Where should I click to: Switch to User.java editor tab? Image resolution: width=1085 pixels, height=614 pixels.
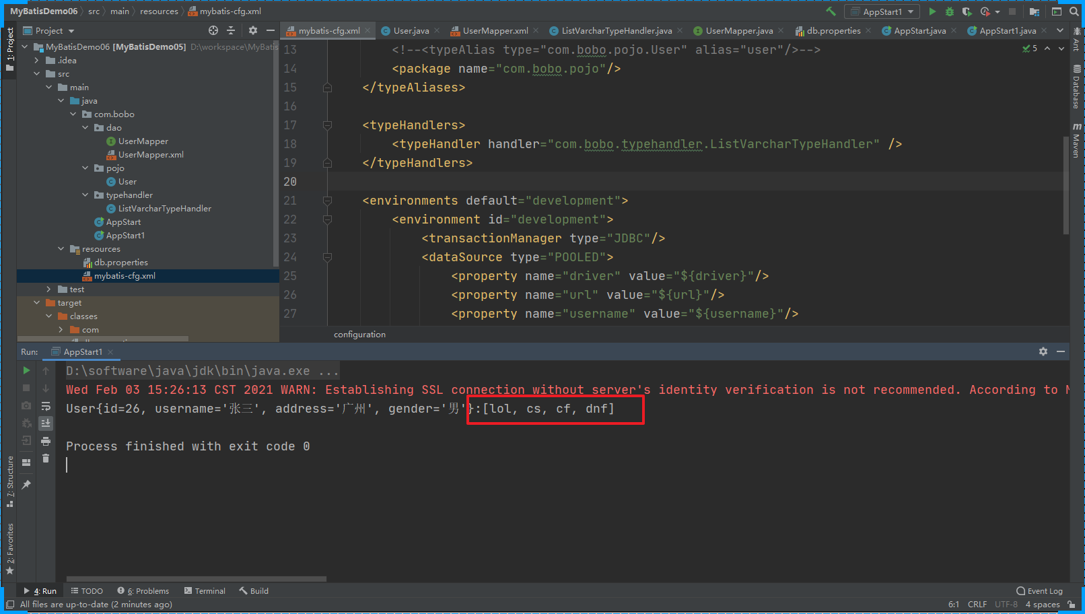tap(410, 30)
